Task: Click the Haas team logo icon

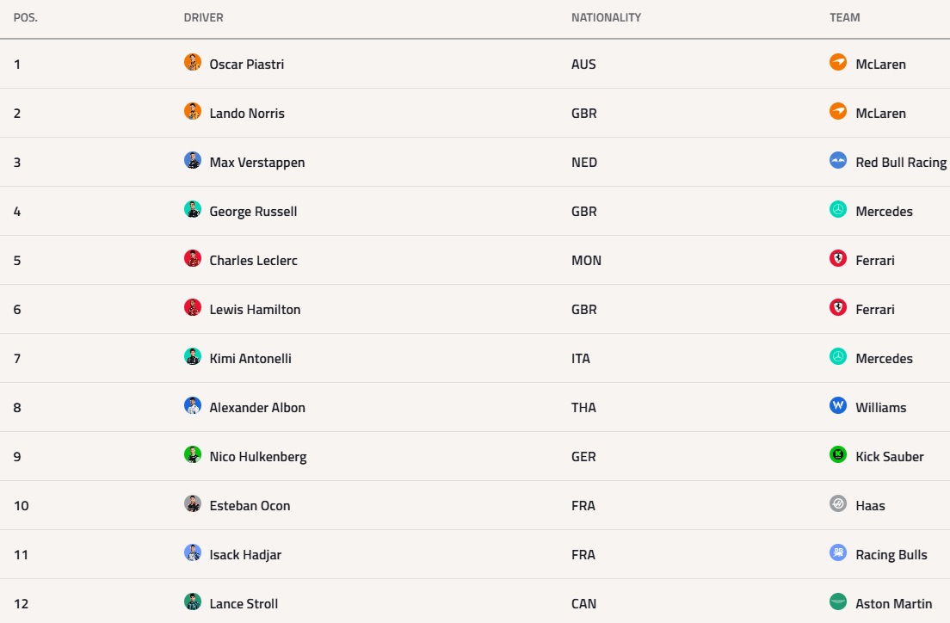Action: [838, 504]
